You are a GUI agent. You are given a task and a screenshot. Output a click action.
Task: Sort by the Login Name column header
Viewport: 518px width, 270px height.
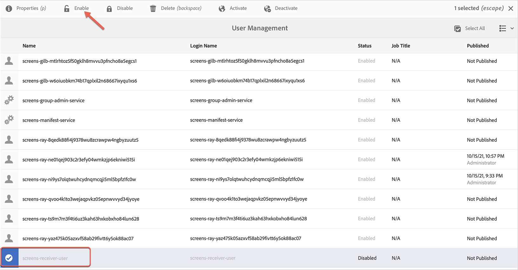point(203,46)
